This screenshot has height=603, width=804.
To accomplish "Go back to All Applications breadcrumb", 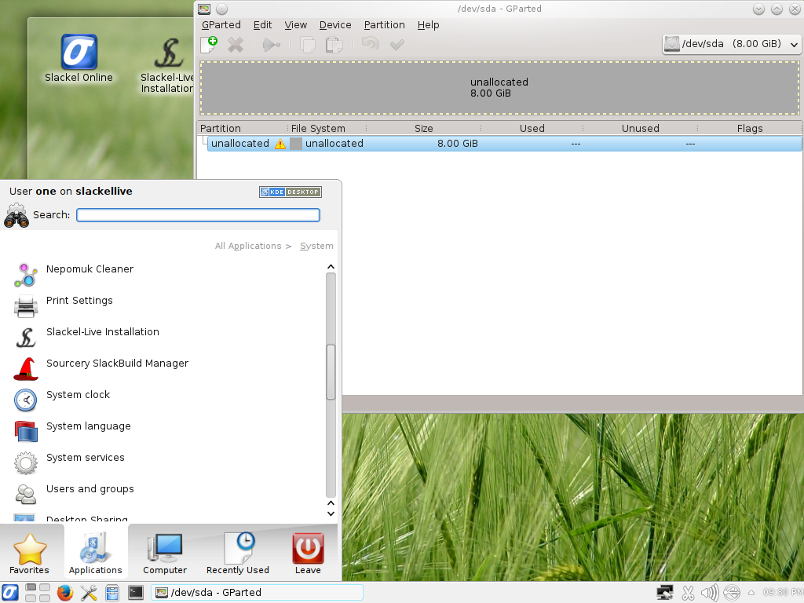I will (x=248, y=246).
